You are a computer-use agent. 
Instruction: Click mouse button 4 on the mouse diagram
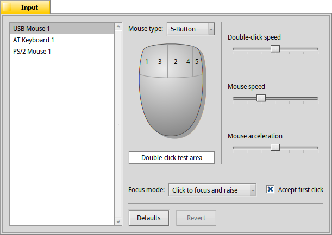188,62
